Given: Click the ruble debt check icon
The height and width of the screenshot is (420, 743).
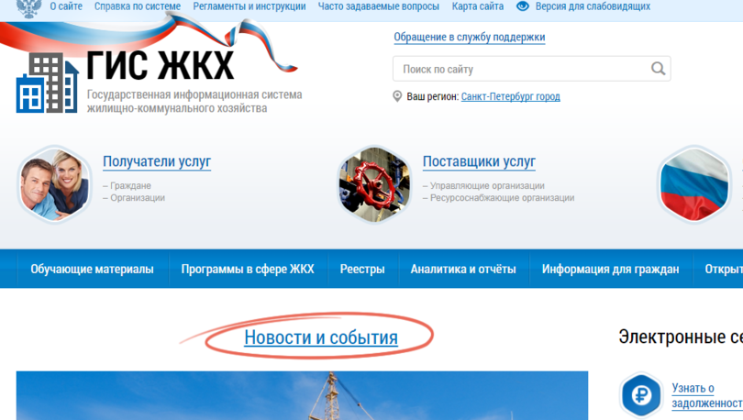Looking at the screenshot, I should click(x=640, y=395).
